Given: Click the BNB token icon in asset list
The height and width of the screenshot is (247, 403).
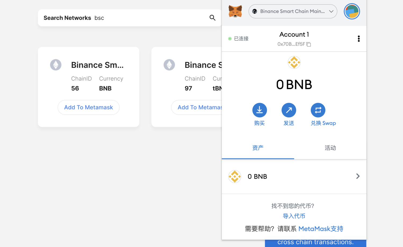Looking at the screenshot, I should click(x=235, y=176).
